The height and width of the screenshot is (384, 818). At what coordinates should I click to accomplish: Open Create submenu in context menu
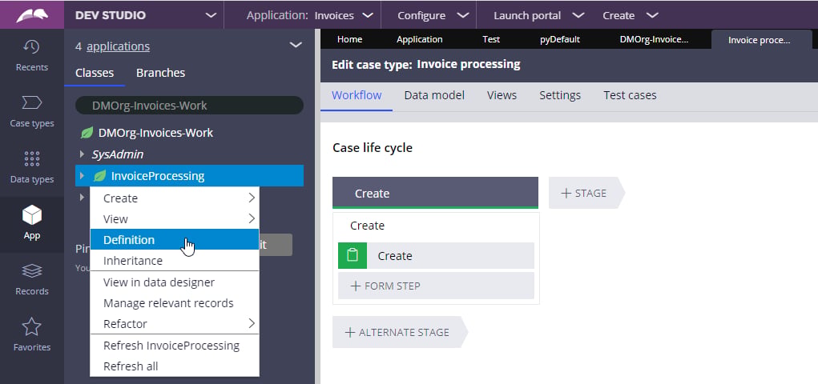[x=174, y=198]
